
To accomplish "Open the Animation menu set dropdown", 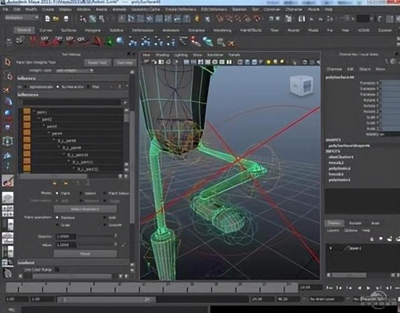I will [x=21, y=19].
